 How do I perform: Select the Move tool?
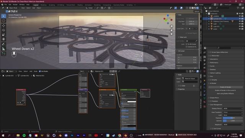pos(3,26)
